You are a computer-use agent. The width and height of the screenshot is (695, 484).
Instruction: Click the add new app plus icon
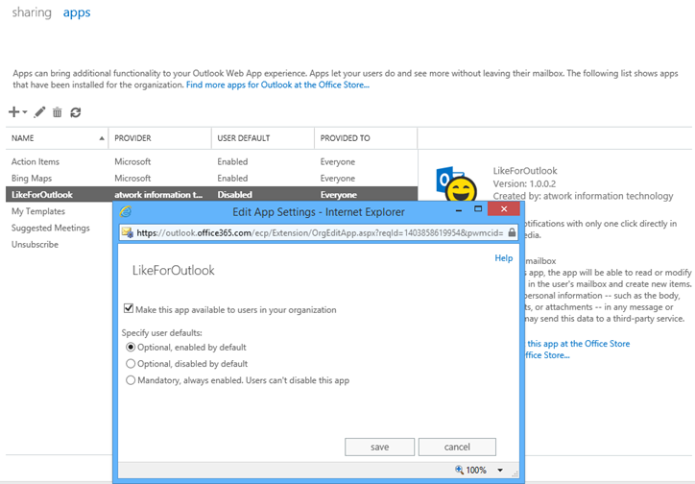pos(14,112)
